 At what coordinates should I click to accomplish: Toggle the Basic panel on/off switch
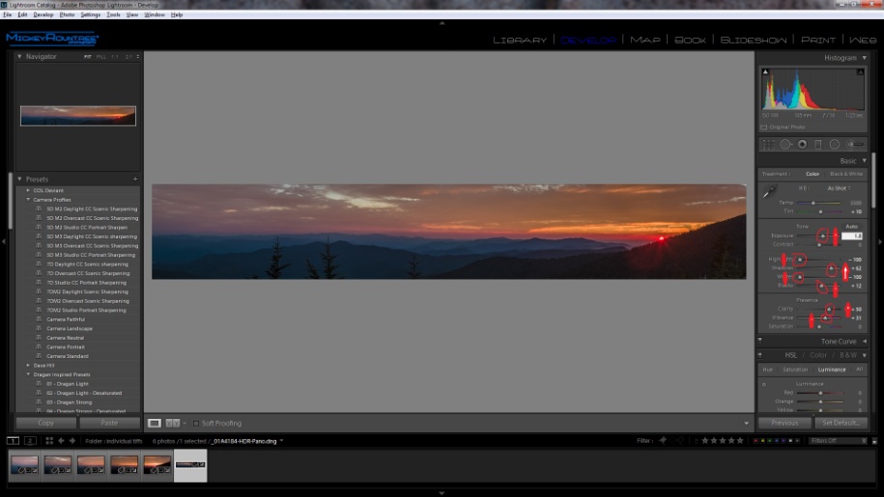pyautogui.click(x=760, y=161)
